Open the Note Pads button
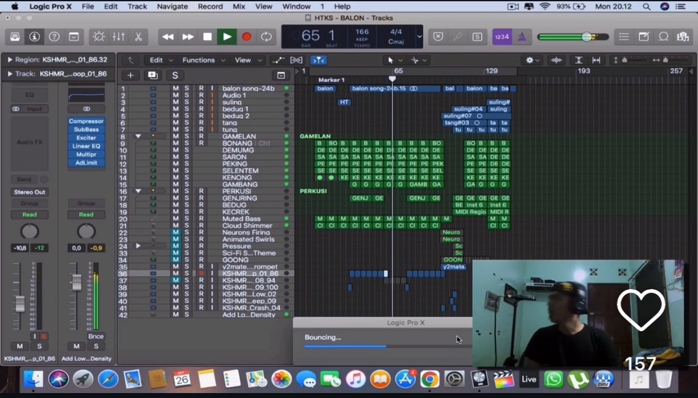698x398 pixels. (643, 36)
